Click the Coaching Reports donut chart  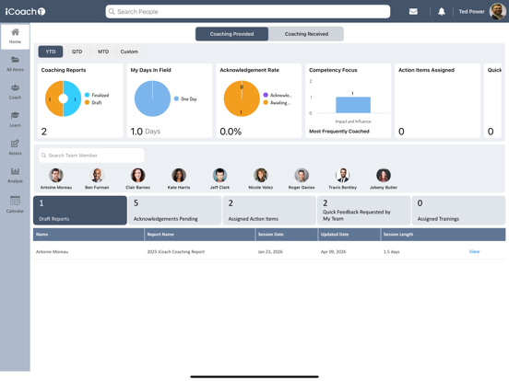click(63, 98)
